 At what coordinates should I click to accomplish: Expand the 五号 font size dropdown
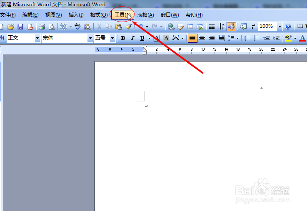(112, 38)
